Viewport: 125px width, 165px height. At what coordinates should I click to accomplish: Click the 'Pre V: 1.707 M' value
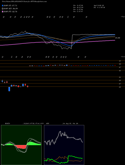99,7
